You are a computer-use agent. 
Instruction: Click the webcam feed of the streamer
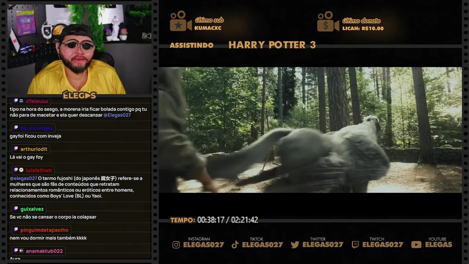click(80, 49)
